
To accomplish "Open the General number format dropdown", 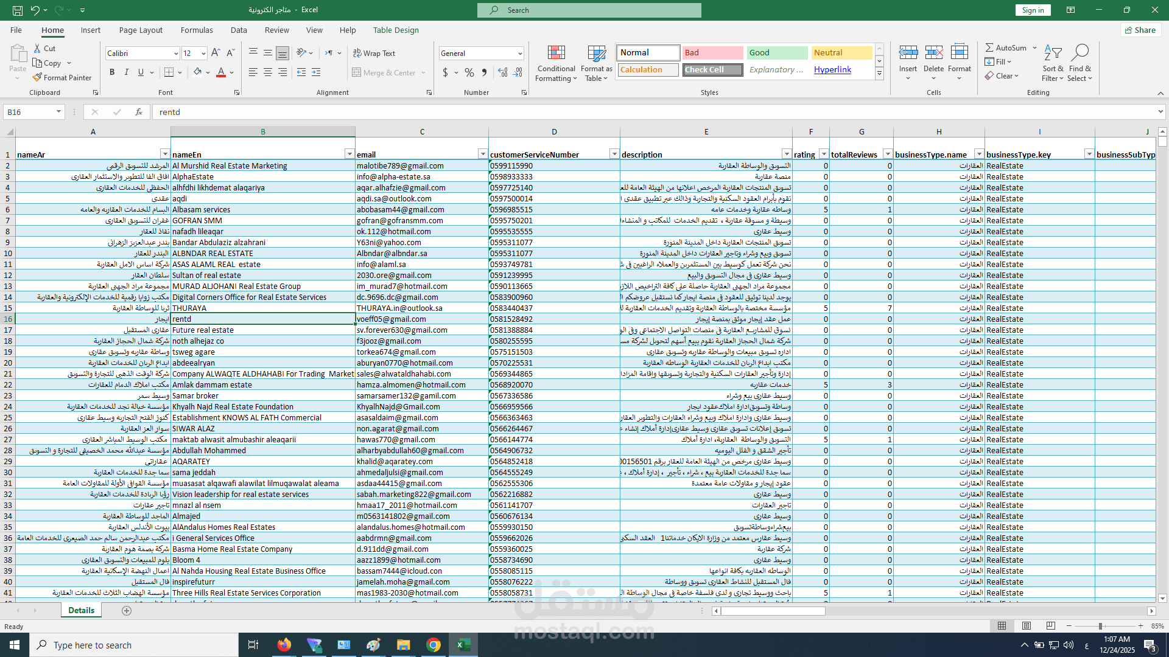I will point(520,54).
